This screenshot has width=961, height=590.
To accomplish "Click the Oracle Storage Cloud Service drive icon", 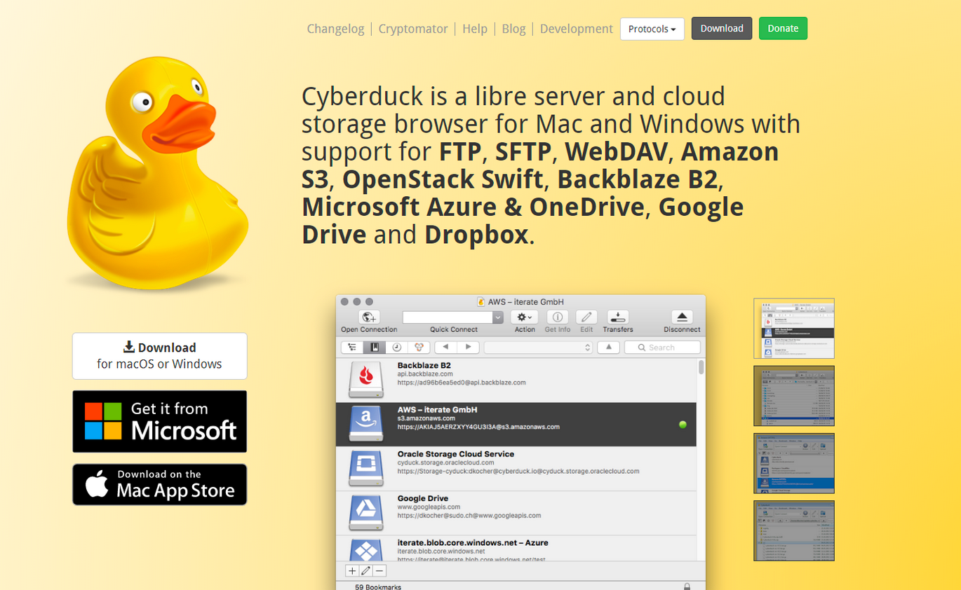I will [x=366, y=468].
